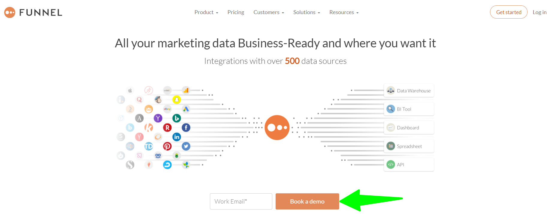Viewport: 559px width, 214px height.
Task: Click the Google Ads integration icon
Action: point(186,109)
